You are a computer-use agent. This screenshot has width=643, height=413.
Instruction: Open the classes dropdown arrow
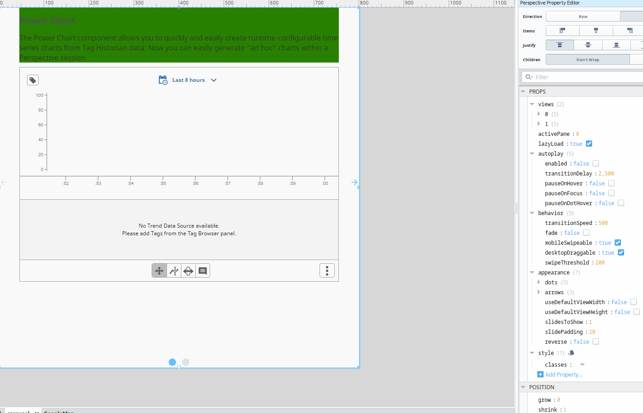[582, 364]
